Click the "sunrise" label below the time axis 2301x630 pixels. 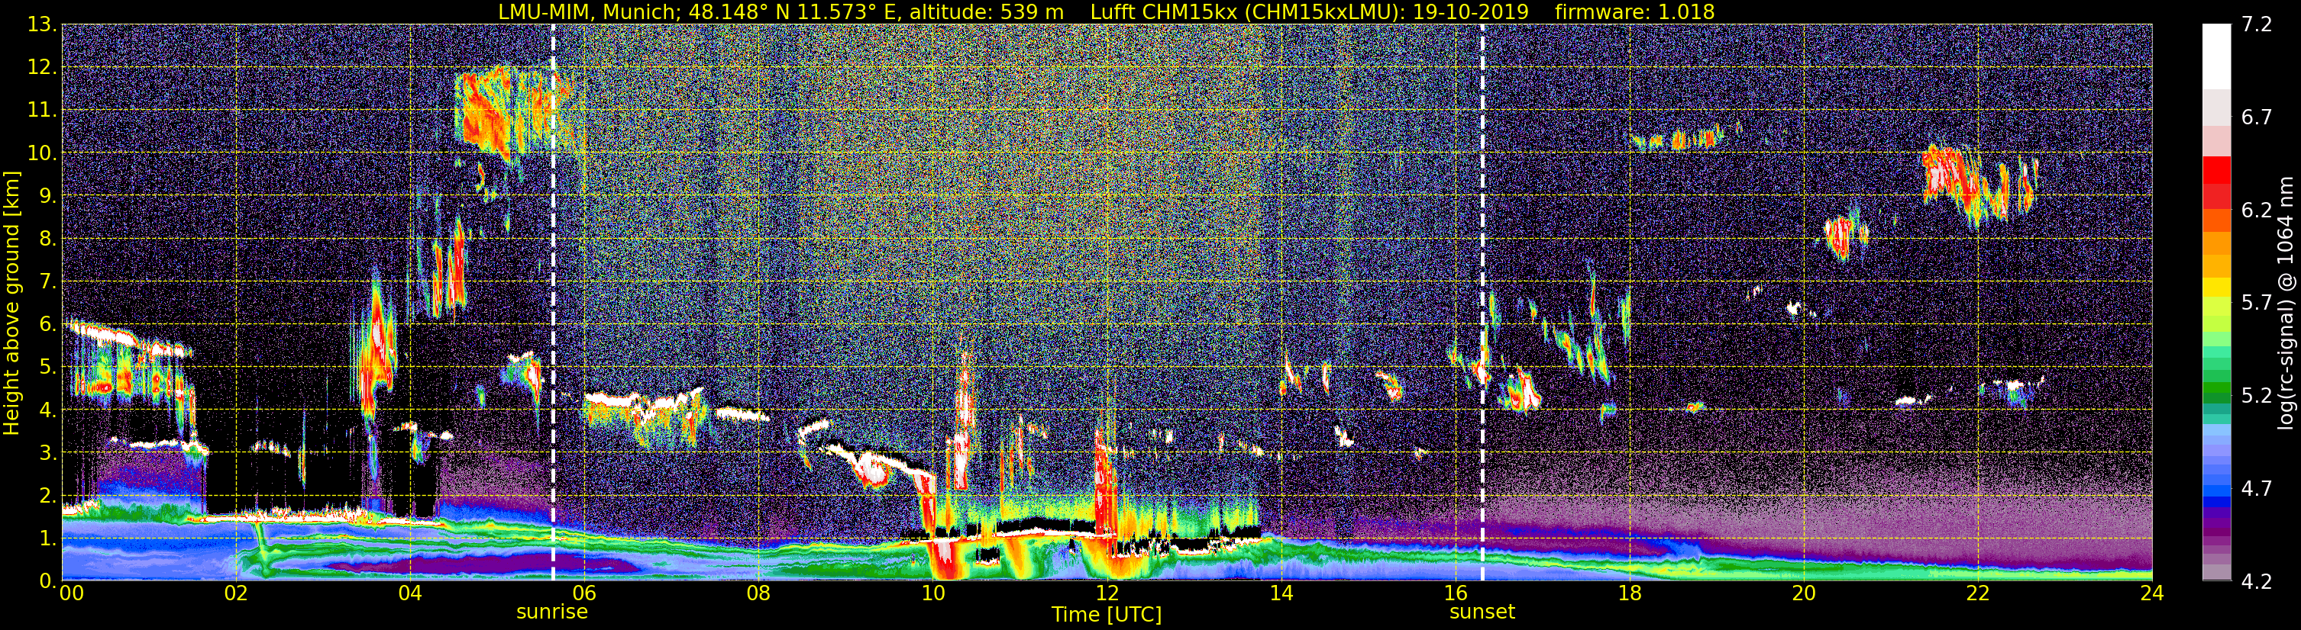(552, 612)
